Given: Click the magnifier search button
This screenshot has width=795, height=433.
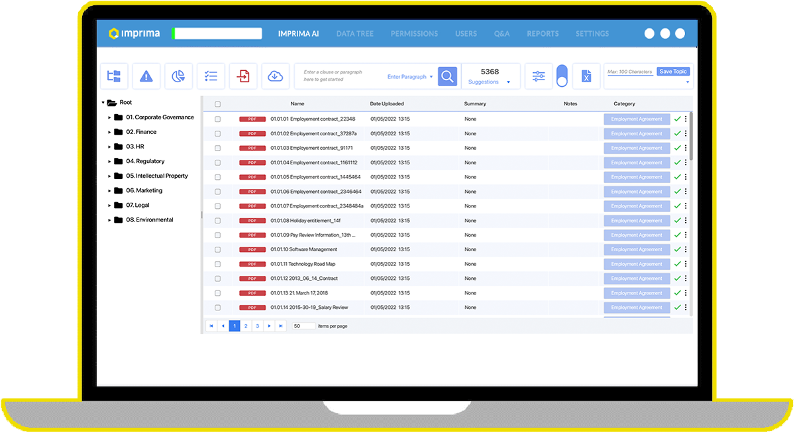Looking at the screenshot, I should (448, 76).
